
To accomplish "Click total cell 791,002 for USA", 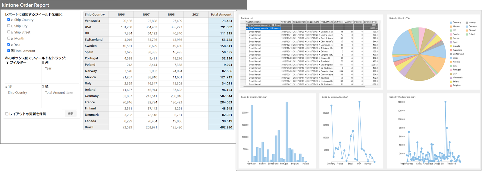I will pyautogui.click(x=221, y=27).
